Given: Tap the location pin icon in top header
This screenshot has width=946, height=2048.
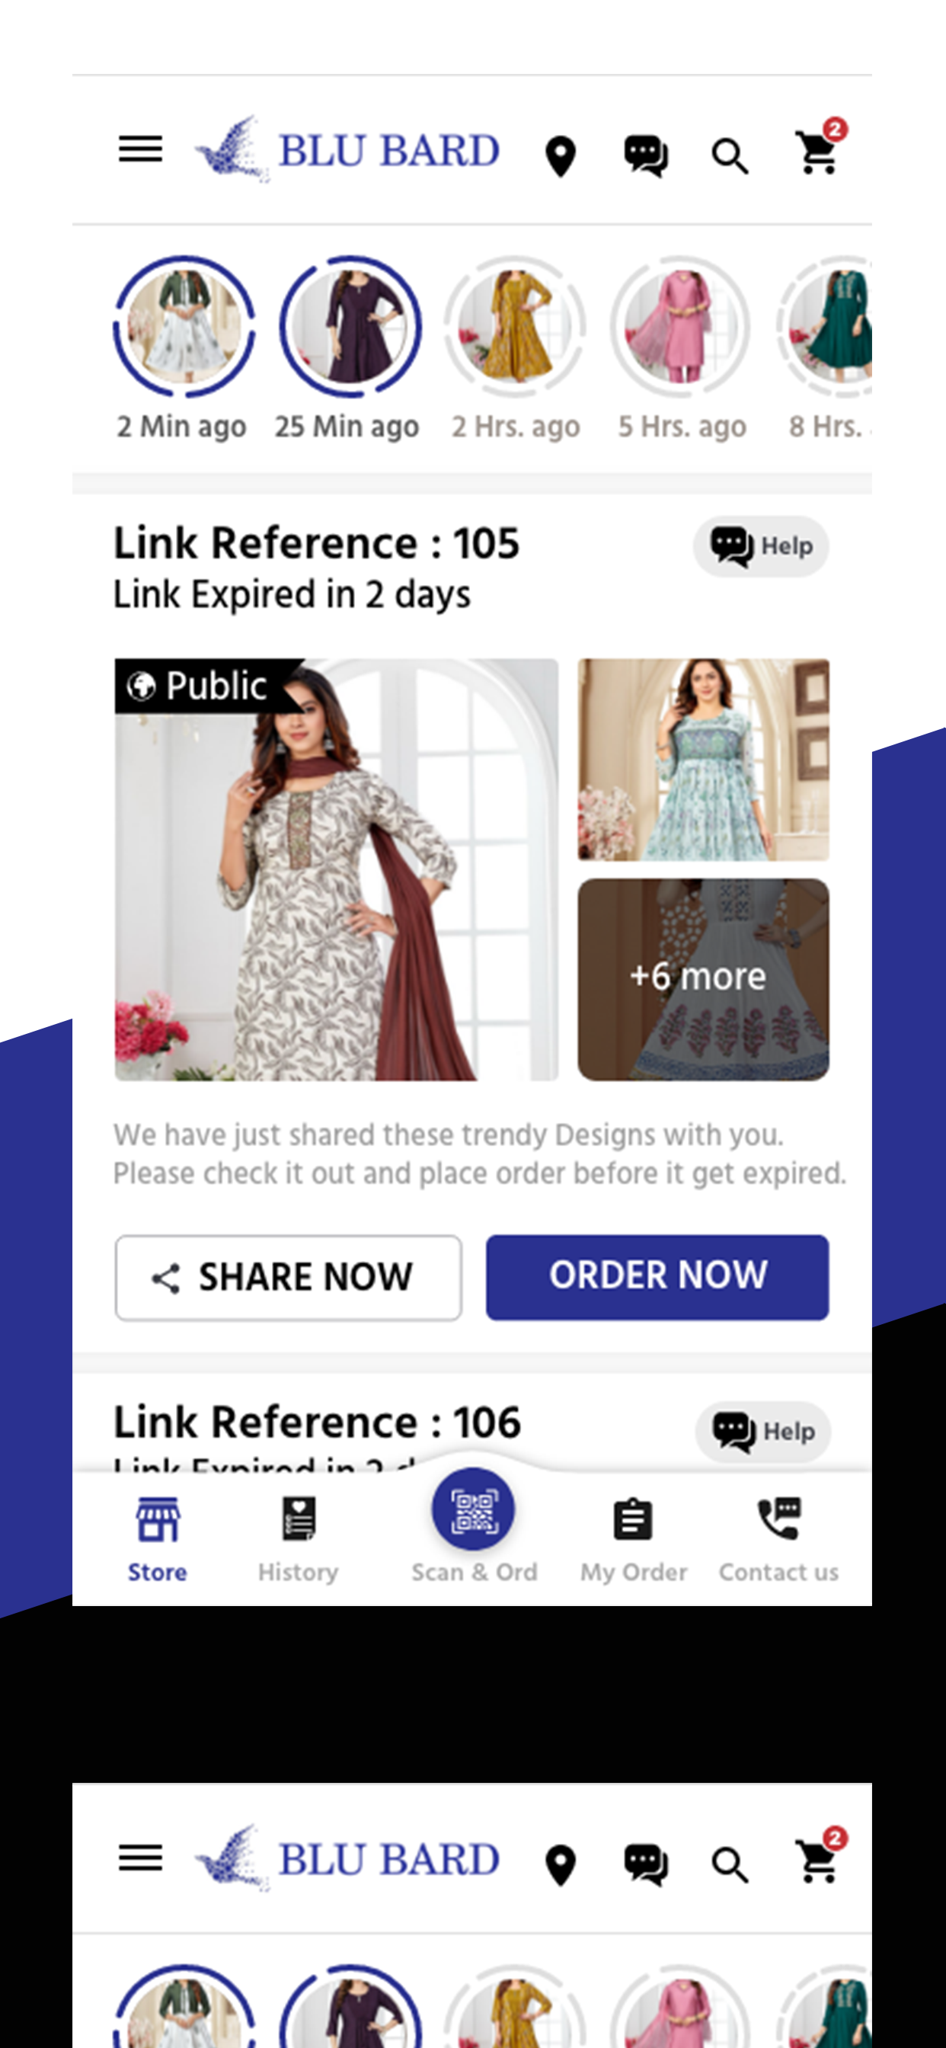Looking at the screenshot, I should (561, 157).
